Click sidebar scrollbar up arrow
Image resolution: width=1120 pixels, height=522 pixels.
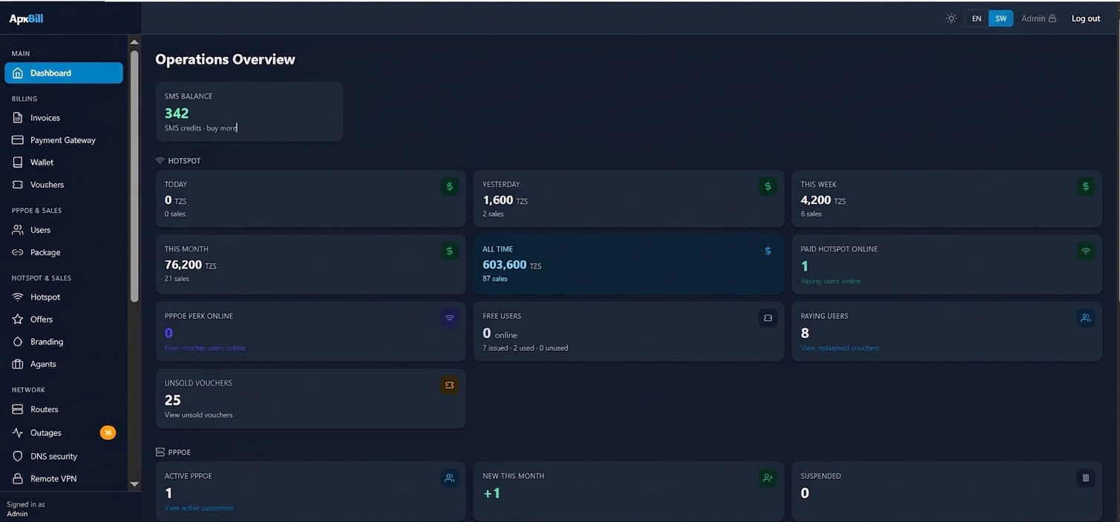pos(134,42)
